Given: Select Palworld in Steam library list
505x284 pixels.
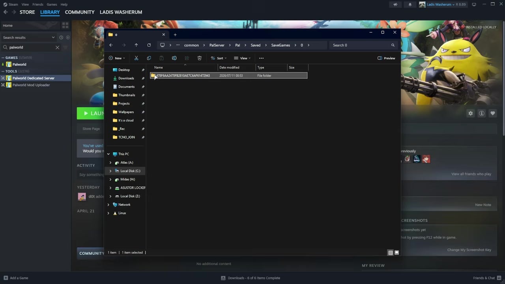Looking at the screenshot, I should [19, 64].
